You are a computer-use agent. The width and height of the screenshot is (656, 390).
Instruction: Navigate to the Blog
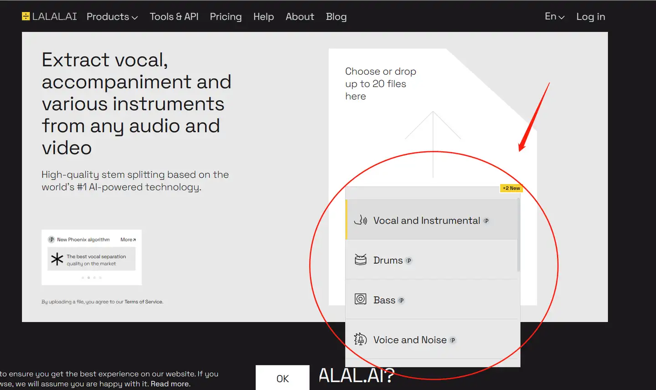coord(336,17)
